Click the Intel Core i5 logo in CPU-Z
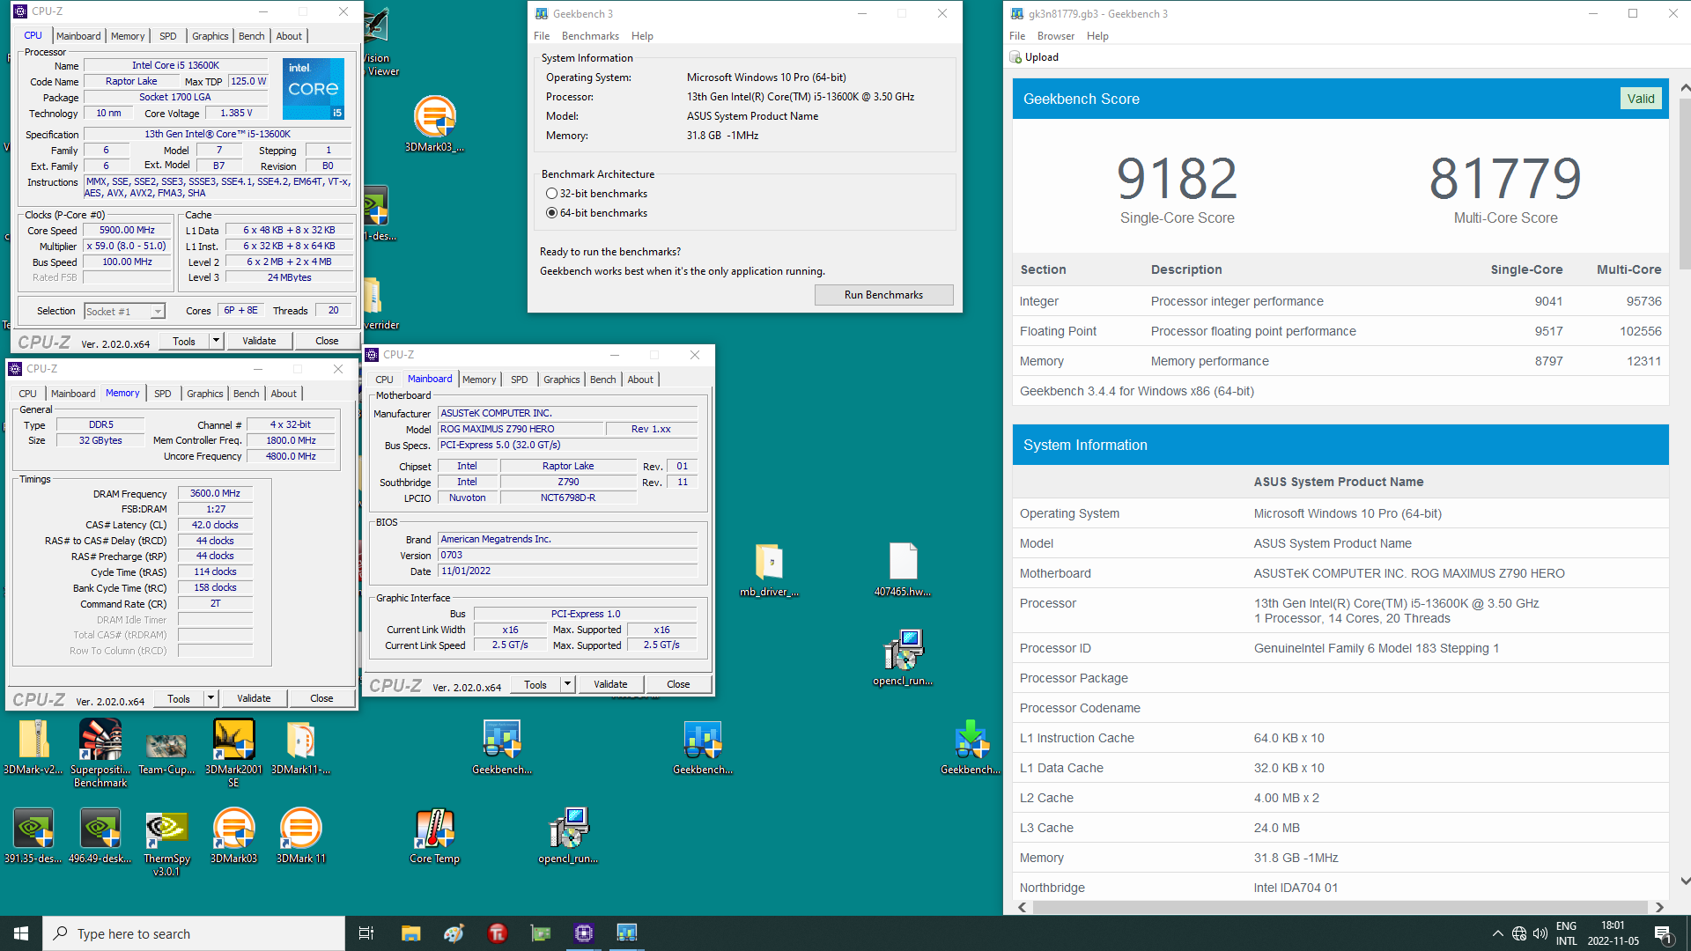This screenshot has height=951, width=1691. click(314, 89)
